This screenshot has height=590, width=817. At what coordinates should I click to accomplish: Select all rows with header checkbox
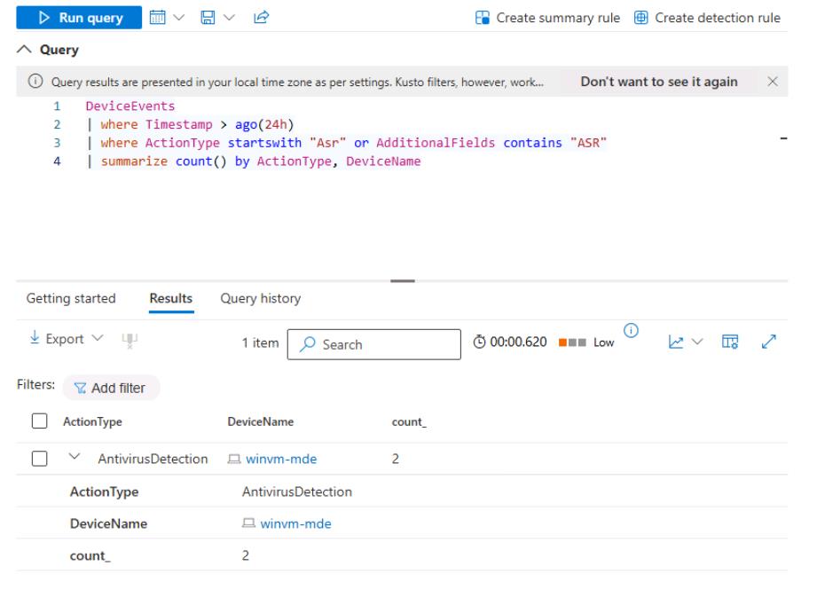tap(38, 422)
